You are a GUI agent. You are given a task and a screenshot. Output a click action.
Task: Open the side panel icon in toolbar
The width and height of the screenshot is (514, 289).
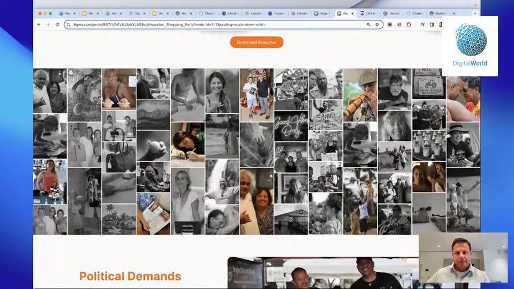click(x=431, y=25)
